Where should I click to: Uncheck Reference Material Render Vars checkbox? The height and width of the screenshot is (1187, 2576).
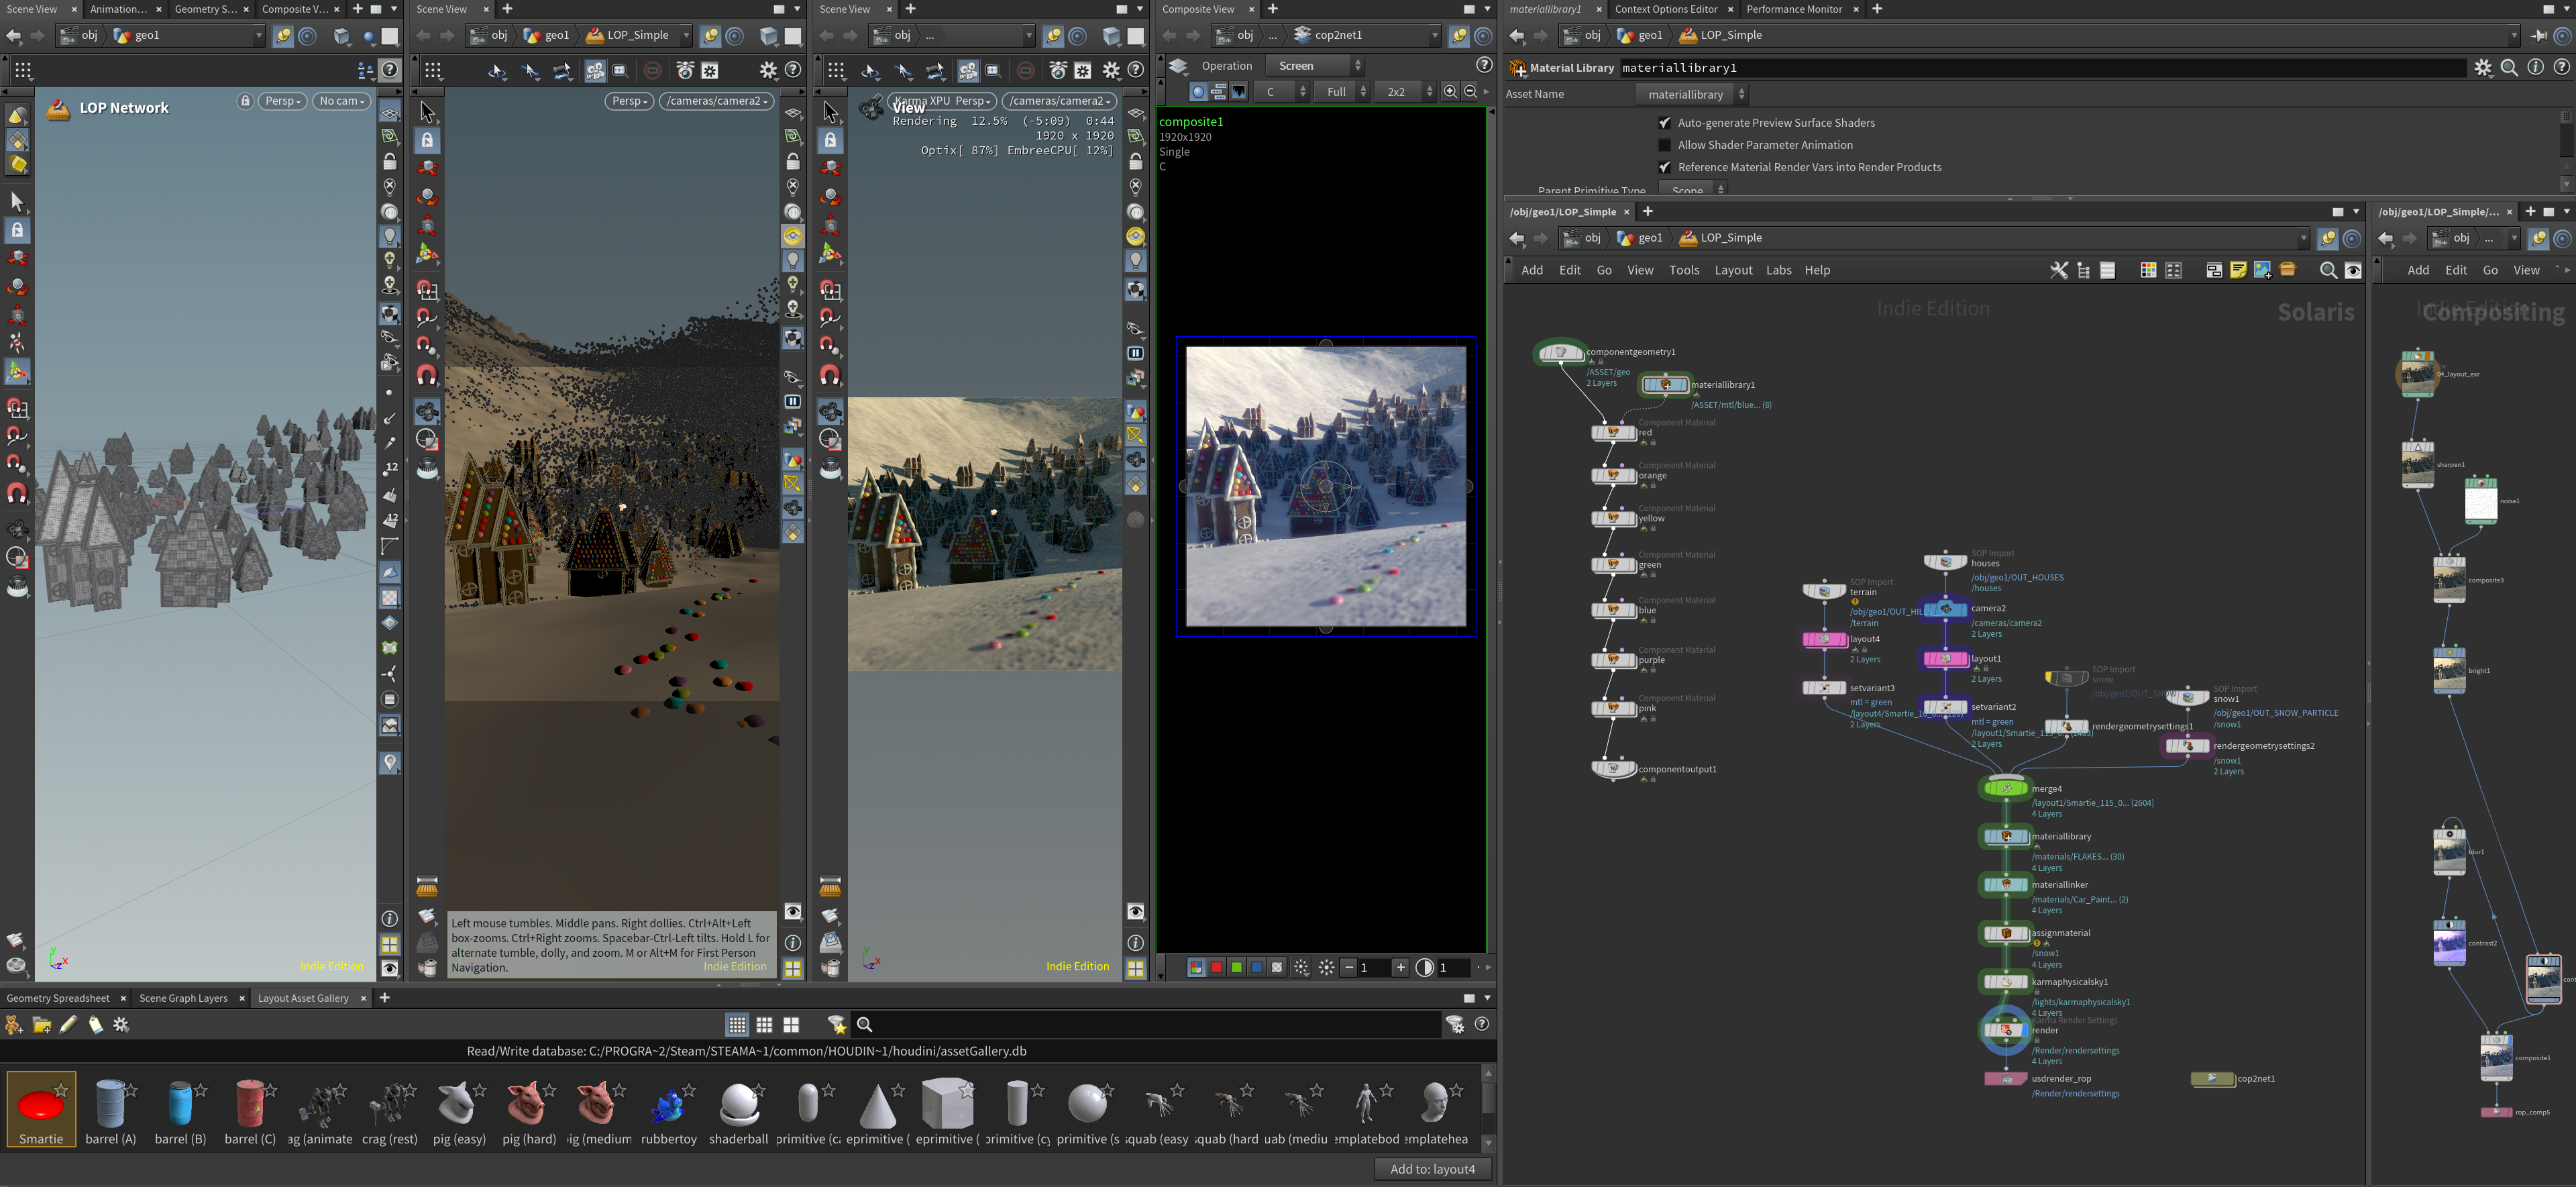[1664, 167]
